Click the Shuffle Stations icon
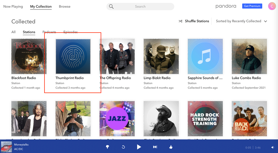The height and width of the screenshot is (153, 278). (x=180, y=21)
